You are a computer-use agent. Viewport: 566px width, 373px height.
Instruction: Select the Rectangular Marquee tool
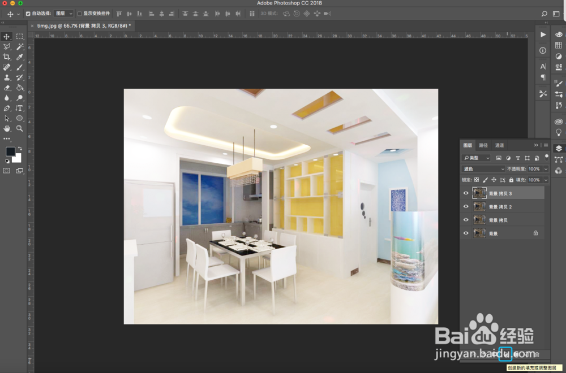click(19, 36)
